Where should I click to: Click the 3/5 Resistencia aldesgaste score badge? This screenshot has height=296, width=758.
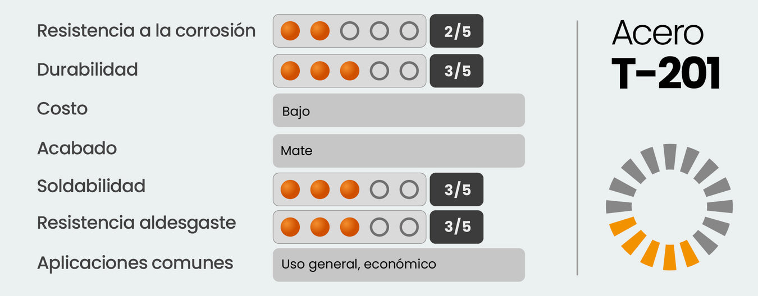point(456,227)
